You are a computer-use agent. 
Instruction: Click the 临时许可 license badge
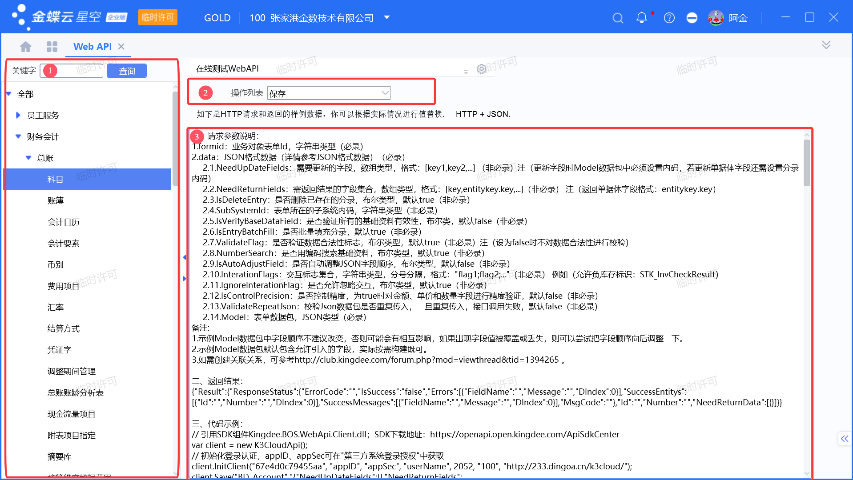coord(157,17)
